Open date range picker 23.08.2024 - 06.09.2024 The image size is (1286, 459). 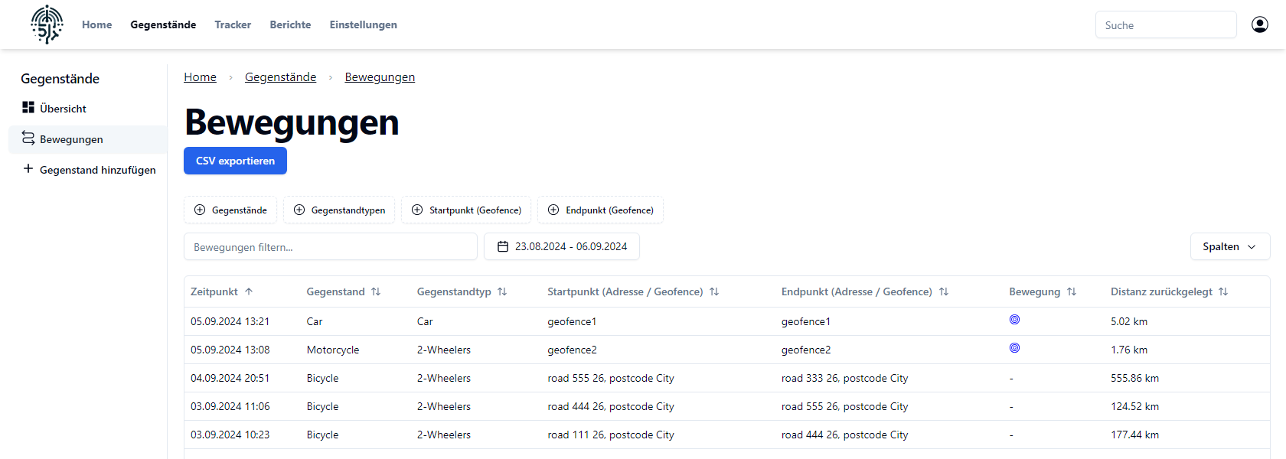tap(562, 246)
